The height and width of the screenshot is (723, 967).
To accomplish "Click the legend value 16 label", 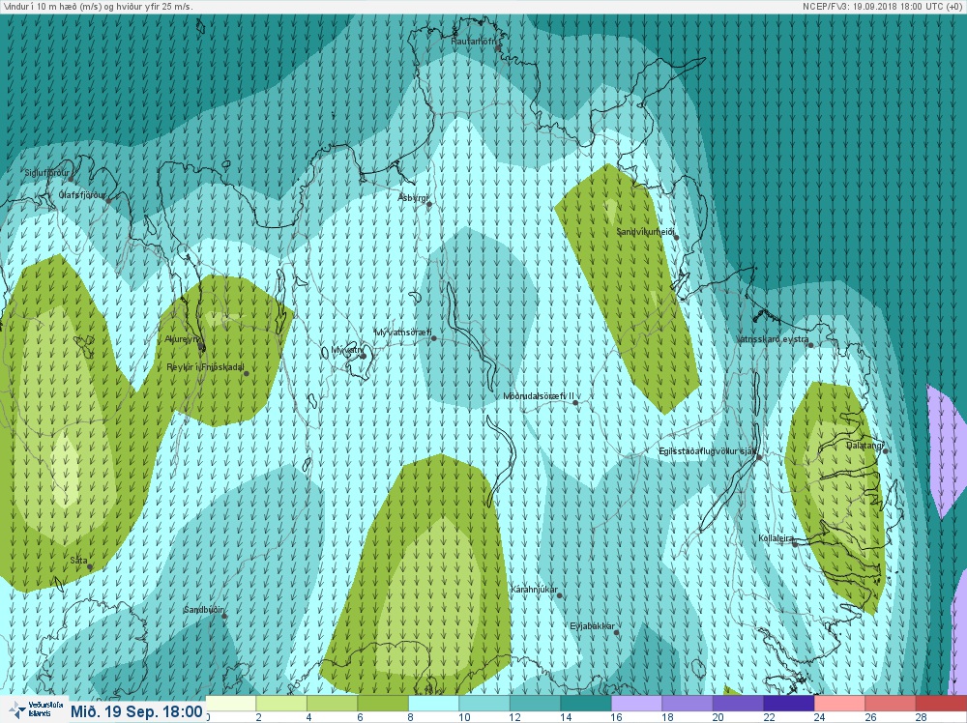I will (x=616, y=717).
